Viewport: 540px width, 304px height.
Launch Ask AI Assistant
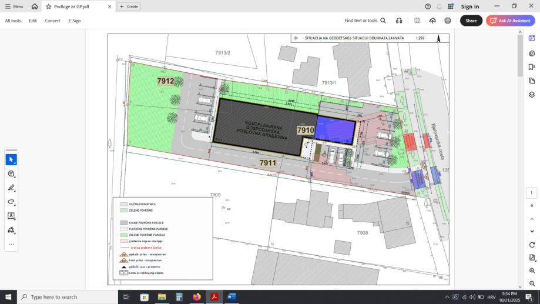[x=511, y=21]
